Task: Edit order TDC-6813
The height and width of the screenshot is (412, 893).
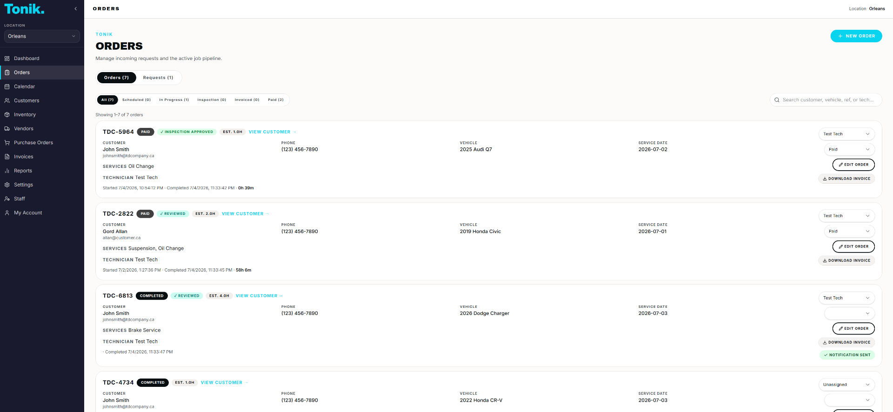Action: pyautogui.click(x=853, y=328)
